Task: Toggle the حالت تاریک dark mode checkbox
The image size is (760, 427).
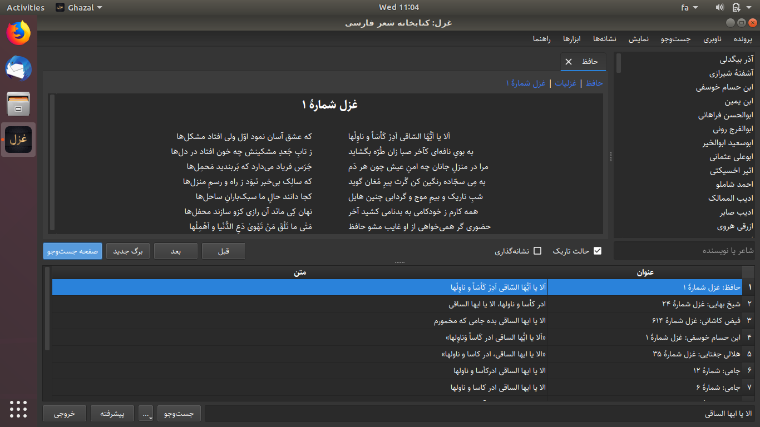Action: coord(598,251)
